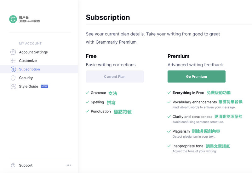Image resolution: width=252 pixels, height=173 pixels.
Task: Open Style Guide page
Action: coord(29,86)
